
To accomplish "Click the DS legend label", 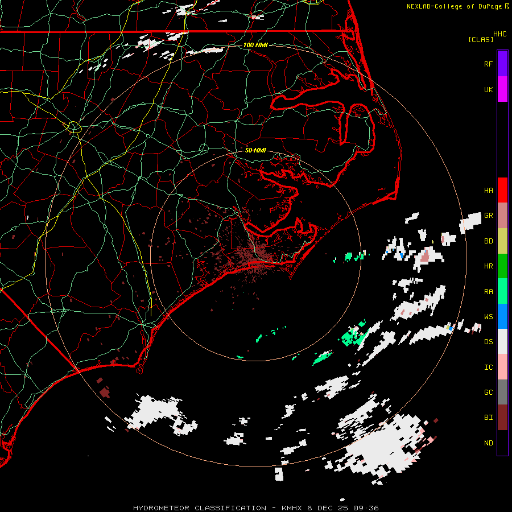I will coord(488,342).
